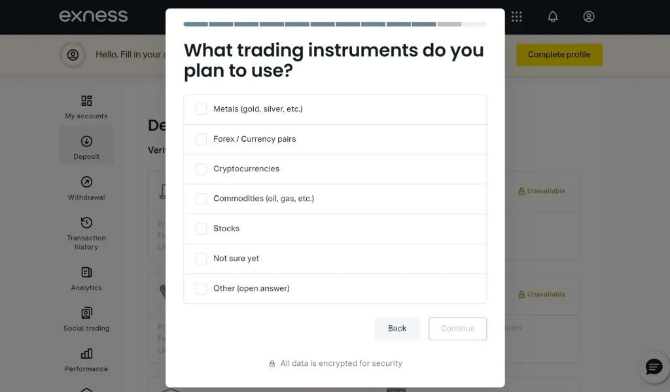Open the chat support bubble
The height and width of the screenshot is (392, 670).
653,367
